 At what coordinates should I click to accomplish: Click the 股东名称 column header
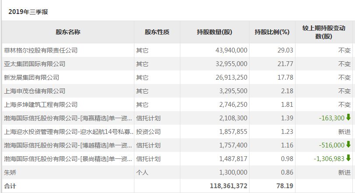[68, 32]
